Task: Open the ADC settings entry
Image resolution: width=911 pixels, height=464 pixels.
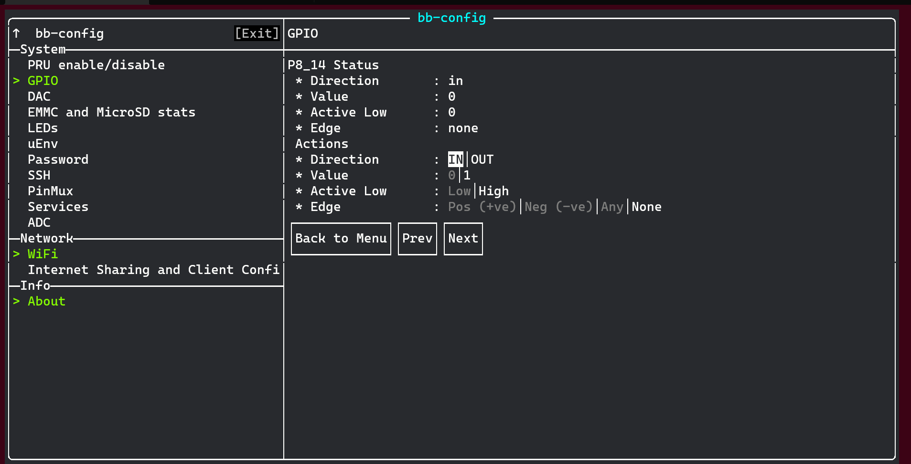Action: (x=39, y=222)
